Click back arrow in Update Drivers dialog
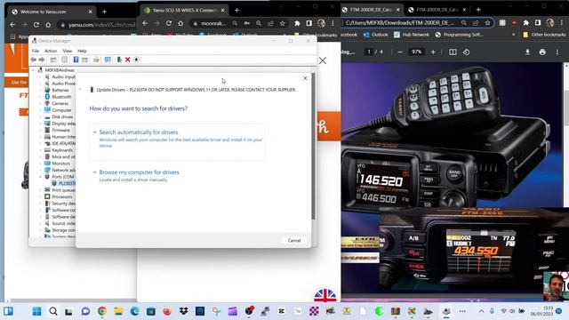This screenshot has height=320, width=569. click(80, 90)
